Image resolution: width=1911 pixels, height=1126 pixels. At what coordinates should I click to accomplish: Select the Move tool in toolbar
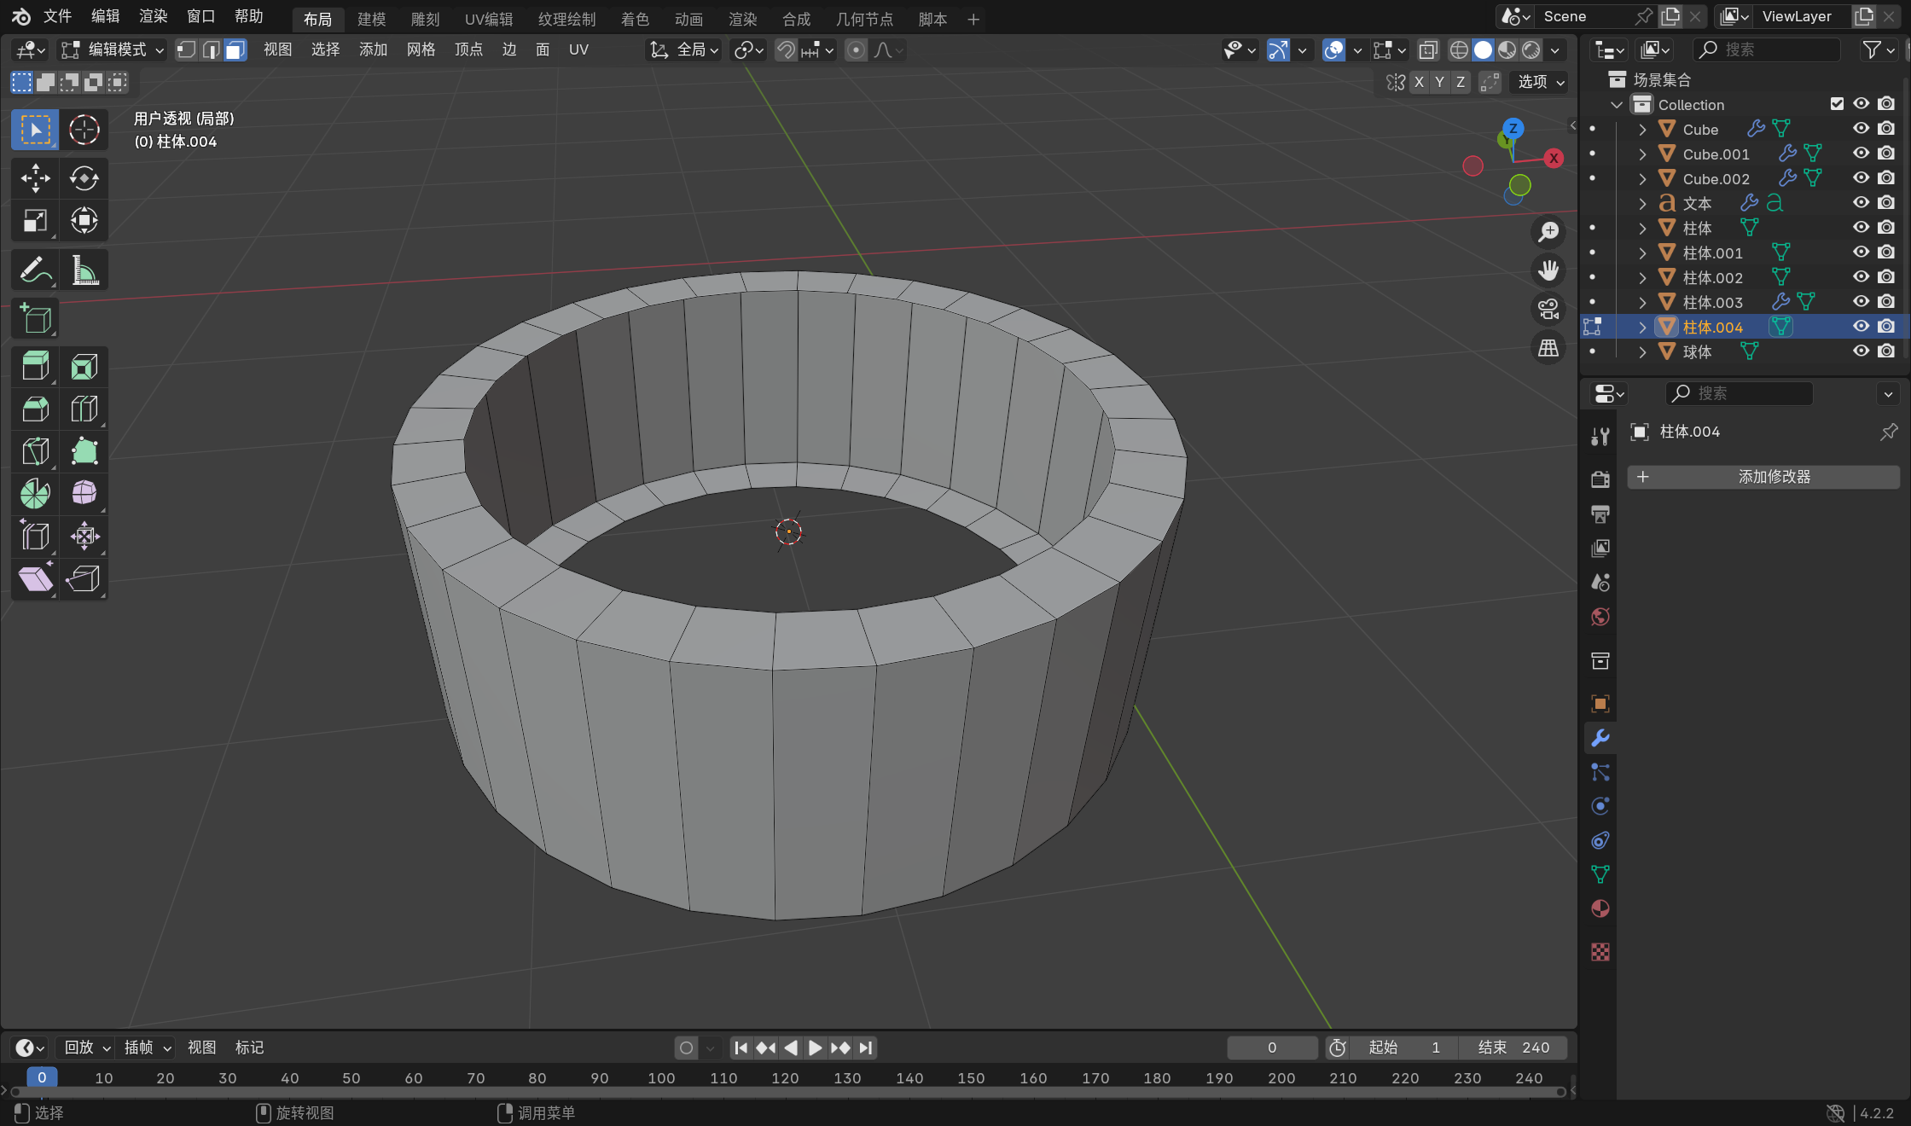[x=35, y=178]
